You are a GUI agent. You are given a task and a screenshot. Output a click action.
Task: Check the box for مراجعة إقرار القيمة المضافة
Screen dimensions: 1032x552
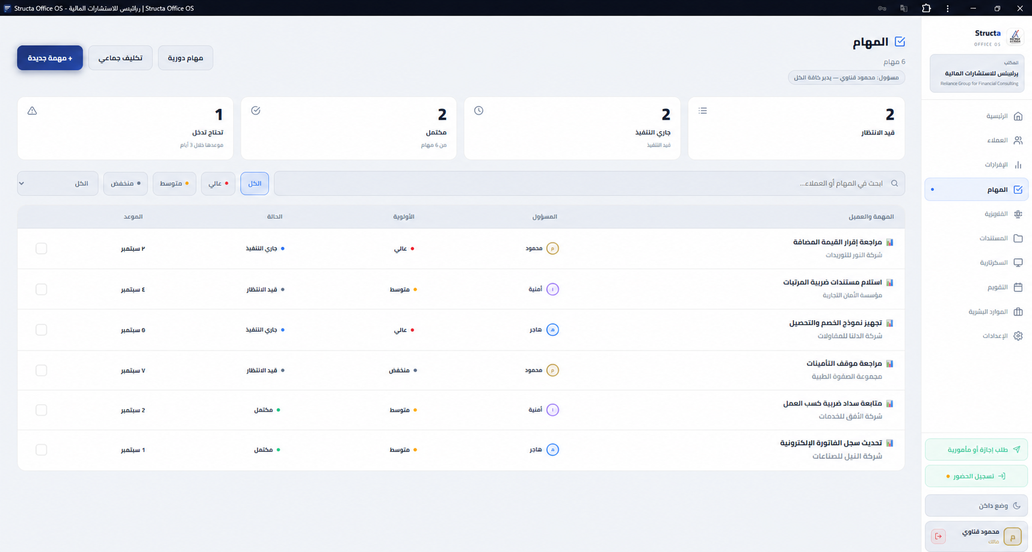(x=41, y=249)
